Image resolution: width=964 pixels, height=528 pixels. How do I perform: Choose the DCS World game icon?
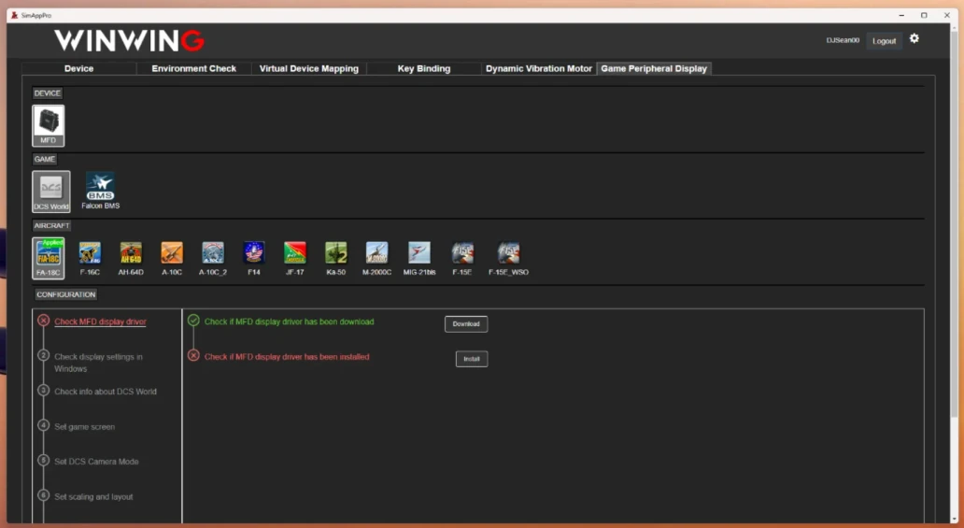point(51,192)
